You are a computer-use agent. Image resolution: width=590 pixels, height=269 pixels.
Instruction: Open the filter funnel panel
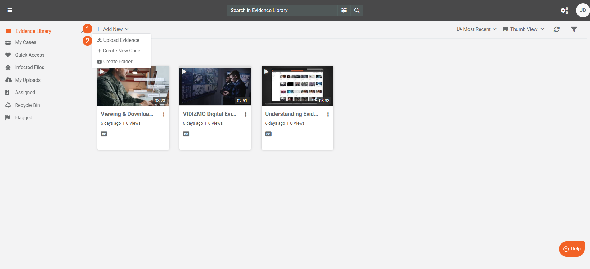click(574, 29)
